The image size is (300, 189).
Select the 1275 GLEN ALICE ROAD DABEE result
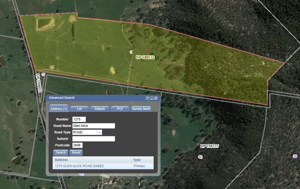click(79, 166)
